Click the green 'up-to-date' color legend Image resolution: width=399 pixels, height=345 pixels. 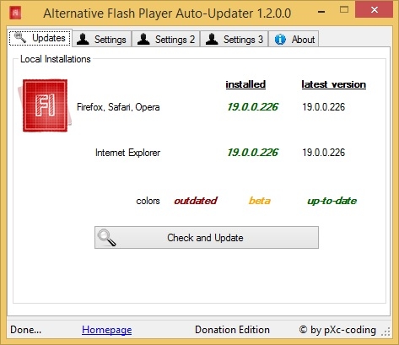click(332, 201)
